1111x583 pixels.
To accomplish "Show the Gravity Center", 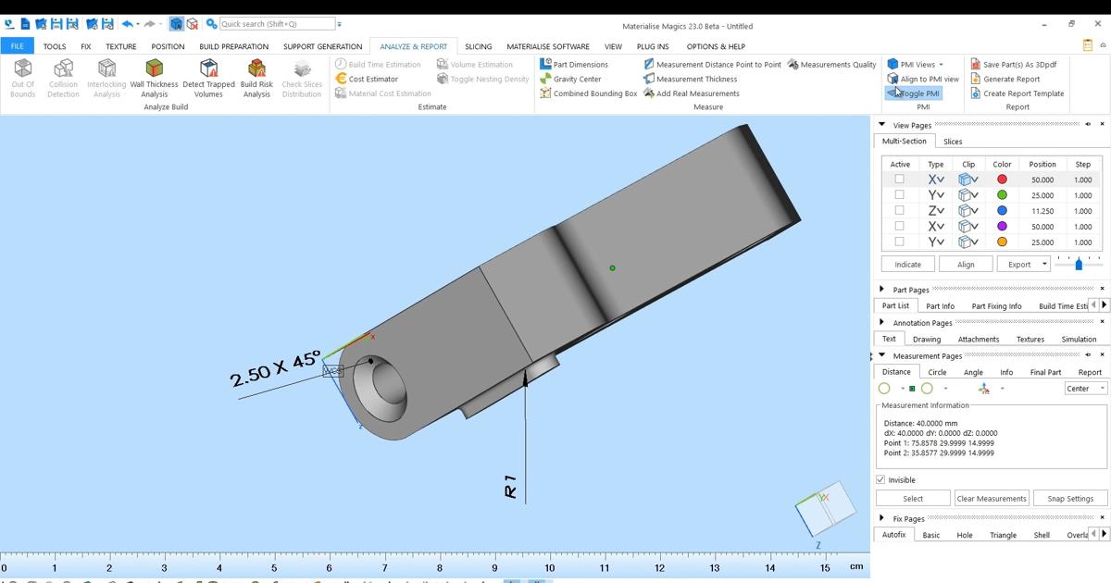I will tap(578, 79).
